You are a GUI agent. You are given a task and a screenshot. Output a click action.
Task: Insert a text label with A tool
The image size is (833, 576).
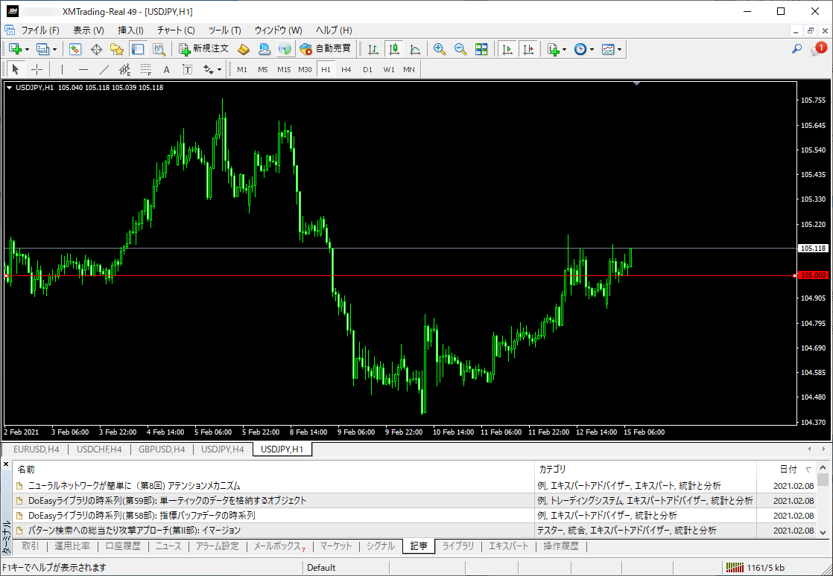166,69
